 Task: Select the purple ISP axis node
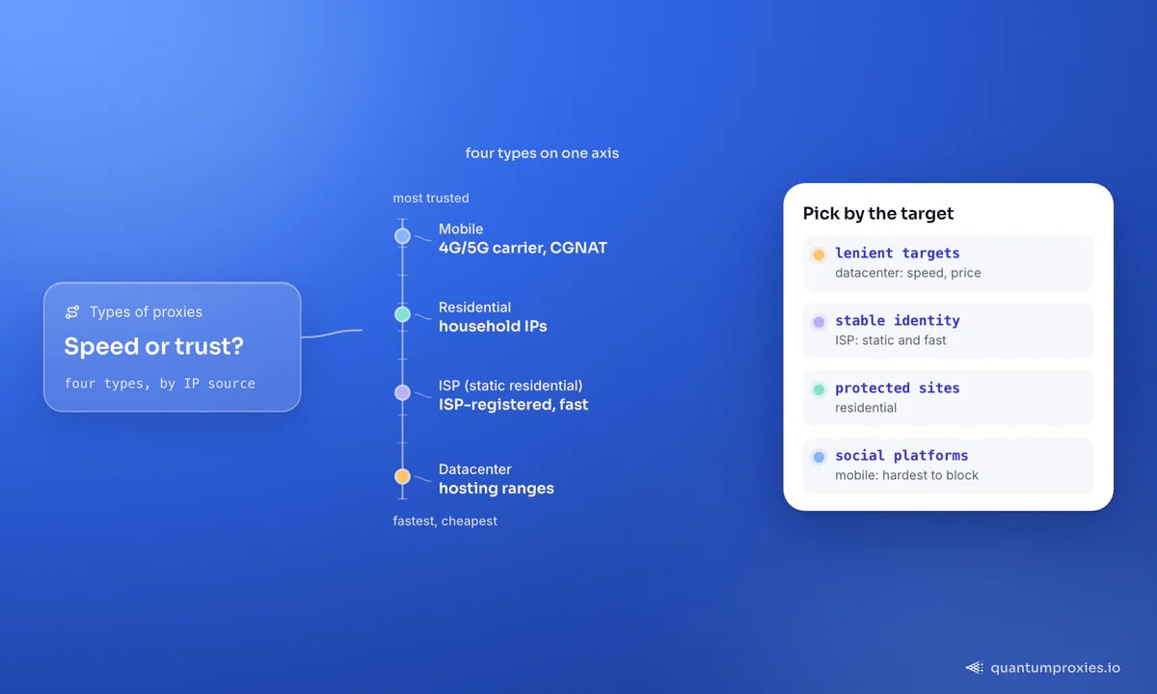click(402, 392)
